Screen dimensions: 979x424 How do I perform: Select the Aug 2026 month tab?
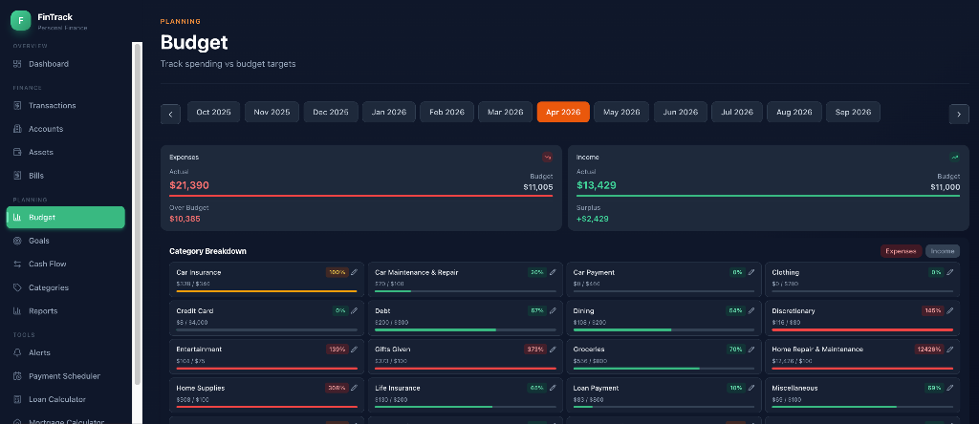794,113
